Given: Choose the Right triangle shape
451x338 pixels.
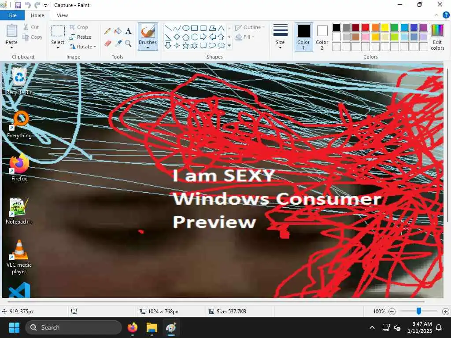Looking at the screenshot, I should (168, 37).
